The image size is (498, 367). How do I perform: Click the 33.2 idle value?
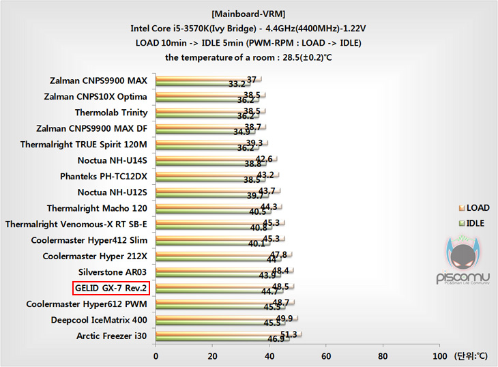click(x=237, y=84)
